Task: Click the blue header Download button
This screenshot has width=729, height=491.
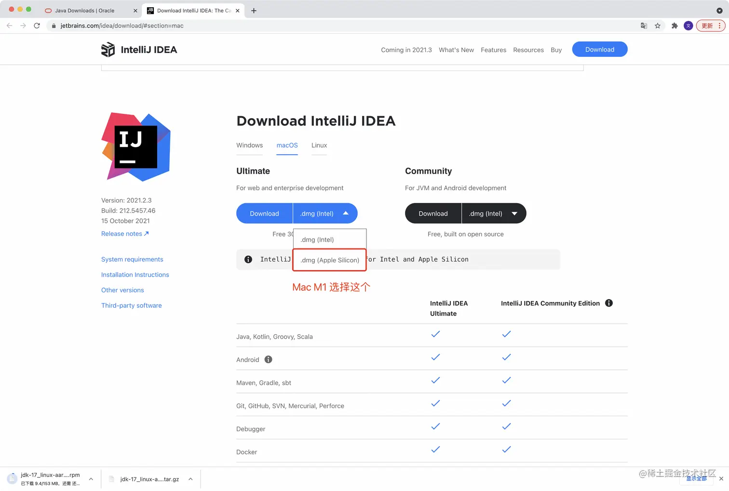Action: coord(600,49)
